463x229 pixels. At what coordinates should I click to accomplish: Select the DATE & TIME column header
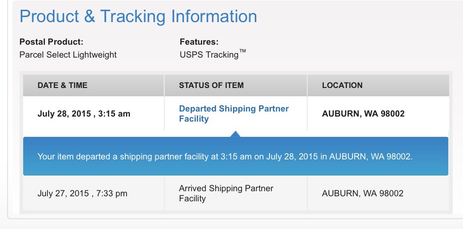click(62, 85)
